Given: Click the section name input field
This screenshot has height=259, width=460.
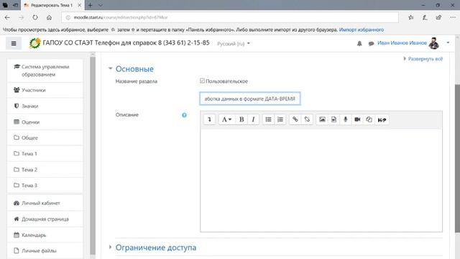Looking at the screenshot, I should [x=250, y=99].
